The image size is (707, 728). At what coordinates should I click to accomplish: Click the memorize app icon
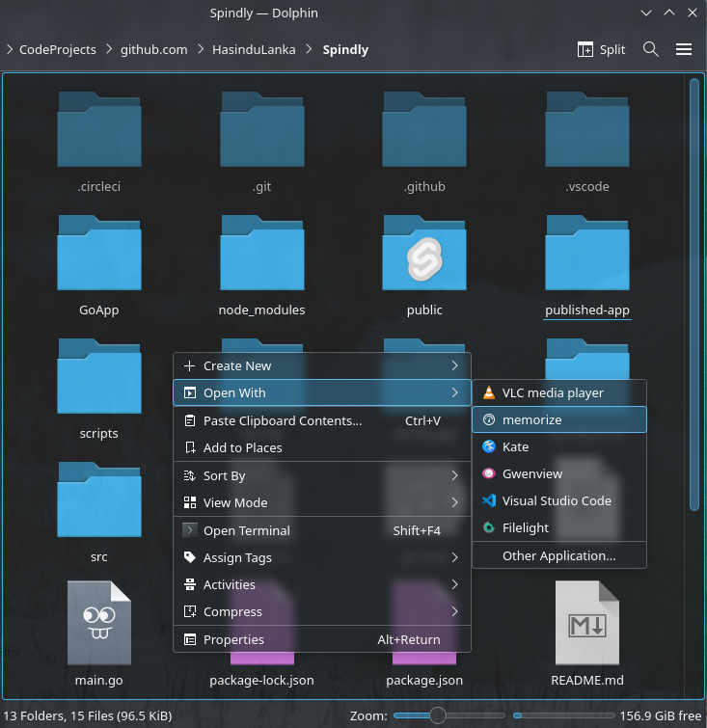(489, 419)
